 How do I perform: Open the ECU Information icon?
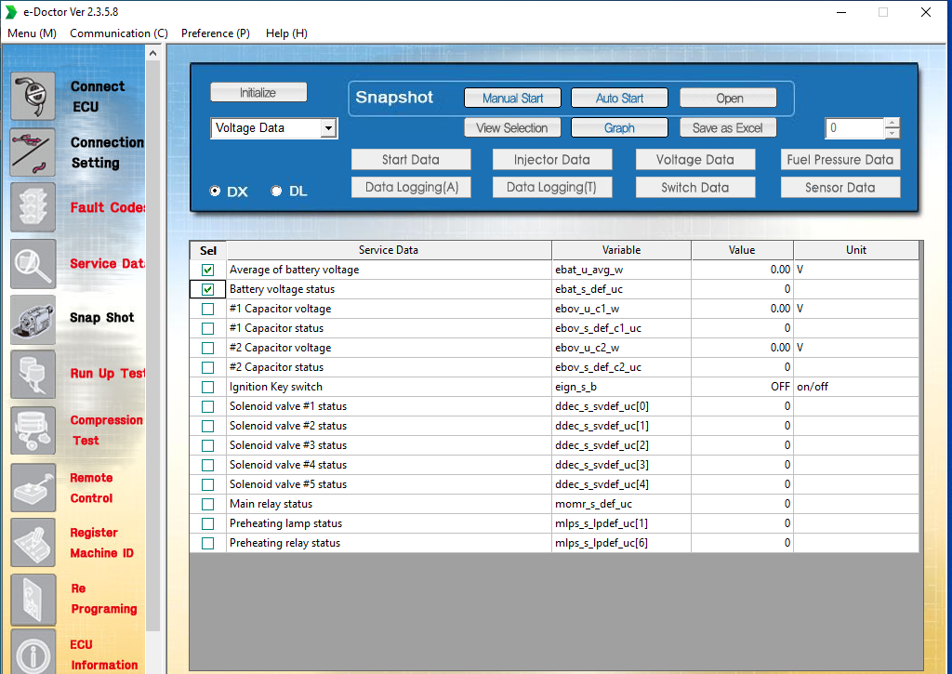(x=33, y=652)
